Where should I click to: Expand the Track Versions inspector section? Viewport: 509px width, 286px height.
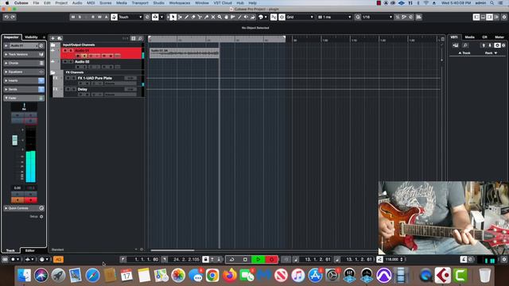[x=24, y=55]
